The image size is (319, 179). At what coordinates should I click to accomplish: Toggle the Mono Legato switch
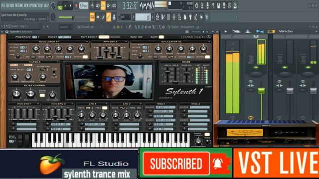(x=207, y=134)
